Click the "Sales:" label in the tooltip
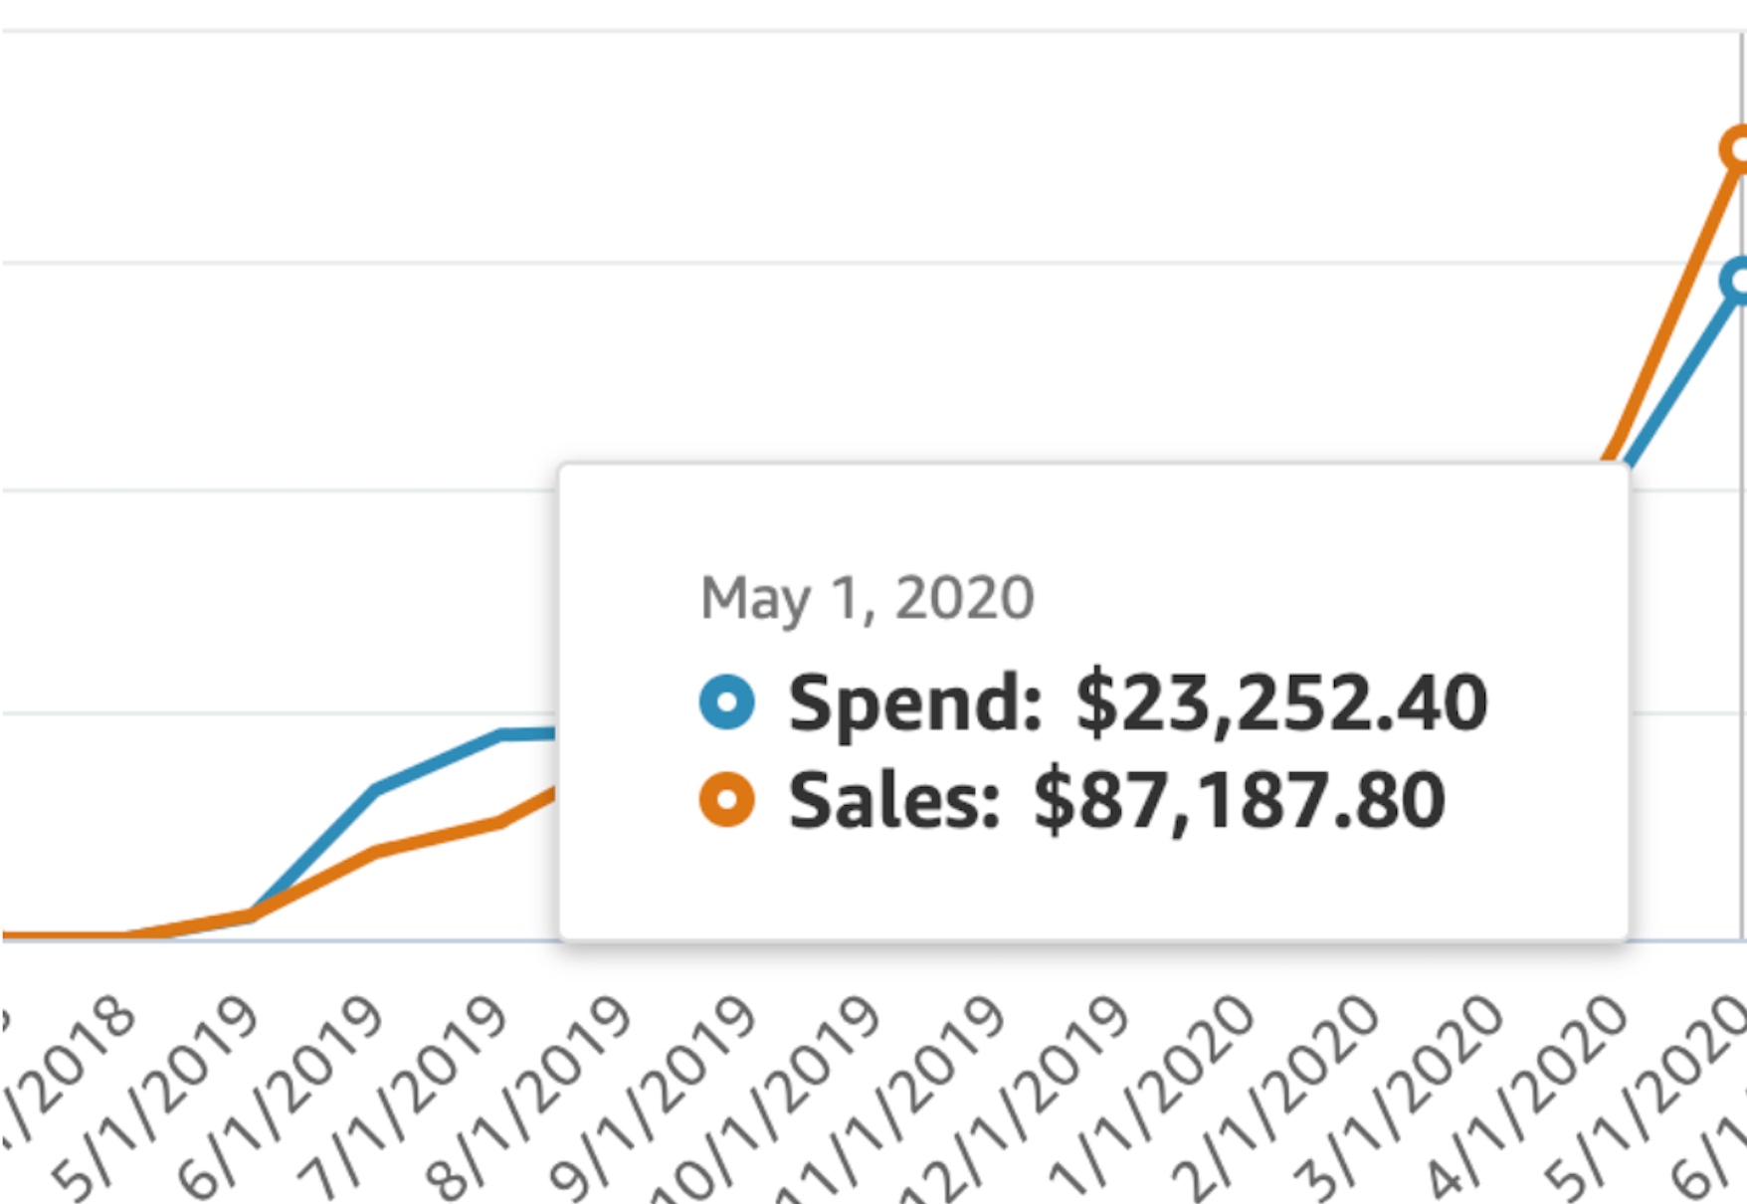The height and width of the screenshot is (1204, 1747). tap(893, 800)
